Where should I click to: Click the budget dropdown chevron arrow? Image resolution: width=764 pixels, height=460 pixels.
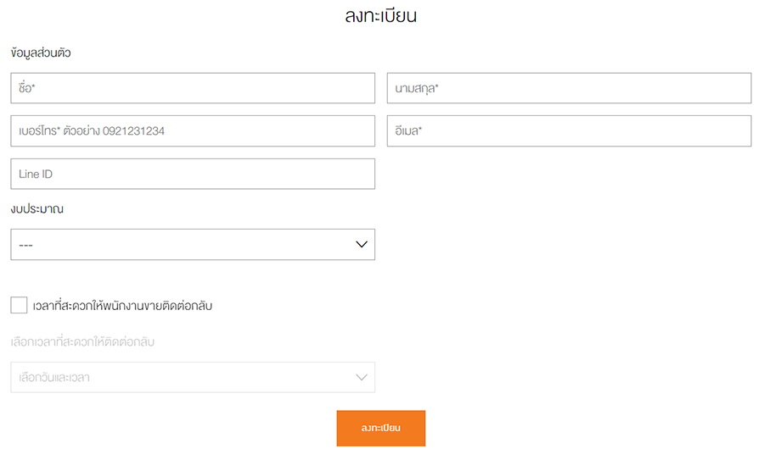[x=362, y=244]
